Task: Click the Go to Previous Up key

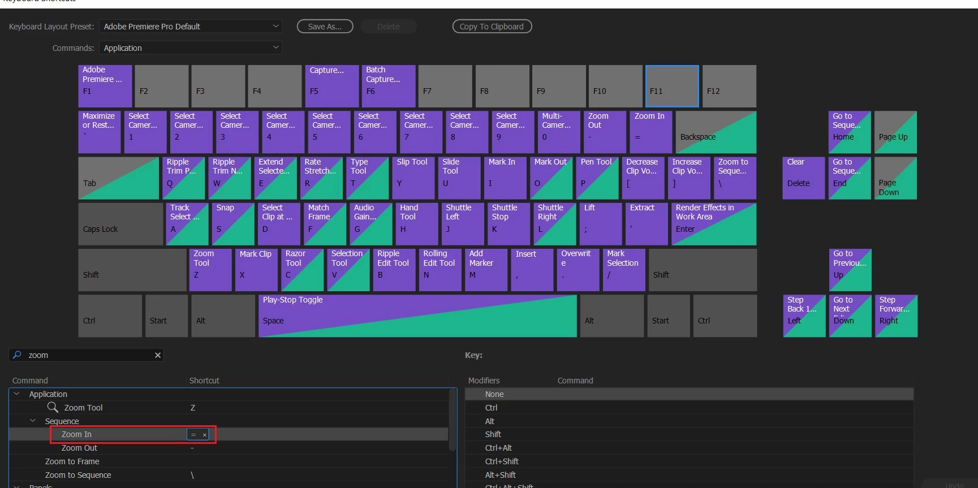Action: [x=850, y=270]
